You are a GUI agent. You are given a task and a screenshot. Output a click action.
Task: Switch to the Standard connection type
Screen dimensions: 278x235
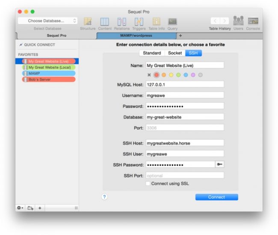click(152, 53)
